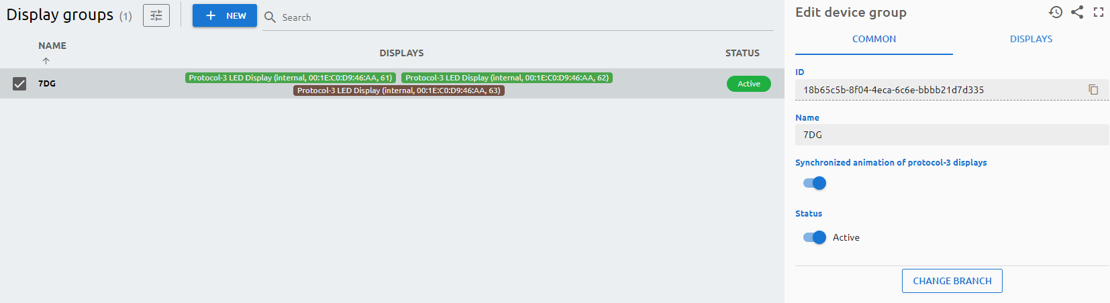The width and height of the screenshot is (1110, 303).
Task: Open the filter settings icon
Action: point(156,15)
